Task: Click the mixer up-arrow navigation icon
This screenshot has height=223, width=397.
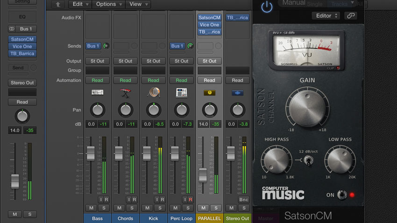Action: [58, 4]
